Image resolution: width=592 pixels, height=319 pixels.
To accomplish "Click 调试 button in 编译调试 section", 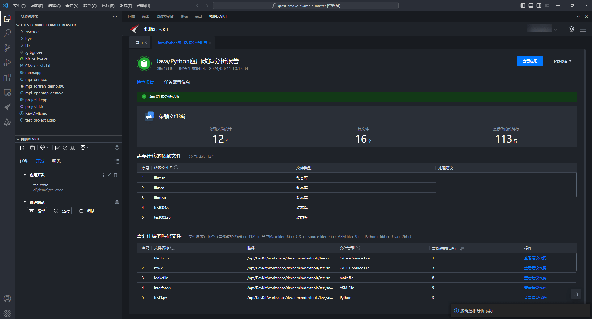I will [x=86, y=211].
